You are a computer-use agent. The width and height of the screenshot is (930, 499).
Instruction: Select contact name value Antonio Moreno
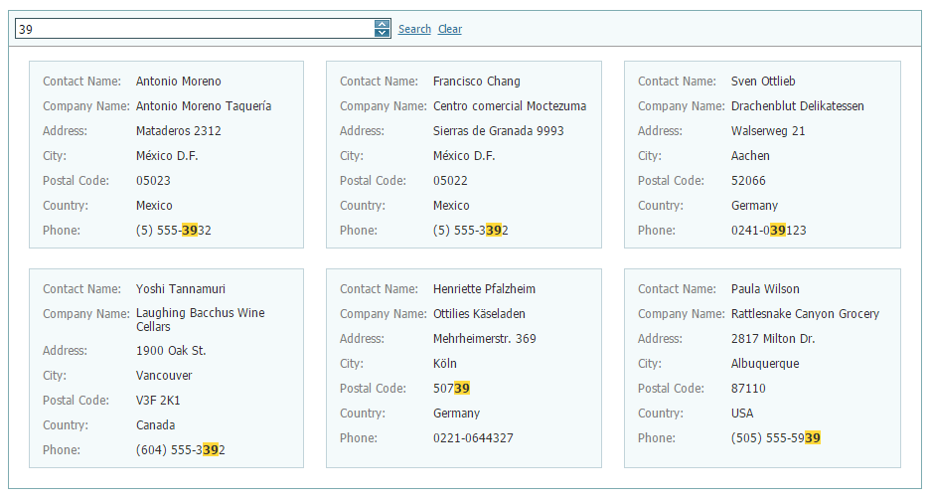[x=179, y=82]
